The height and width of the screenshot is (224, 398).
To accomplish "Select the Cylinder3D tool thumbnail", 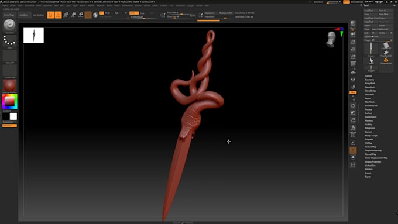I will click(386, 46).
